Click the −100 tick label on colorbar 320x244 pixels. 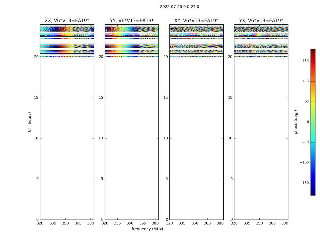(304, 163)
